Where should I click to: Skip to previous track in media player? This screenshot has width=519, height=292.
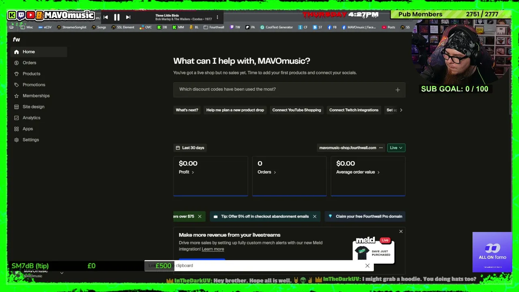pyautogui.click(x=105, y=17)
